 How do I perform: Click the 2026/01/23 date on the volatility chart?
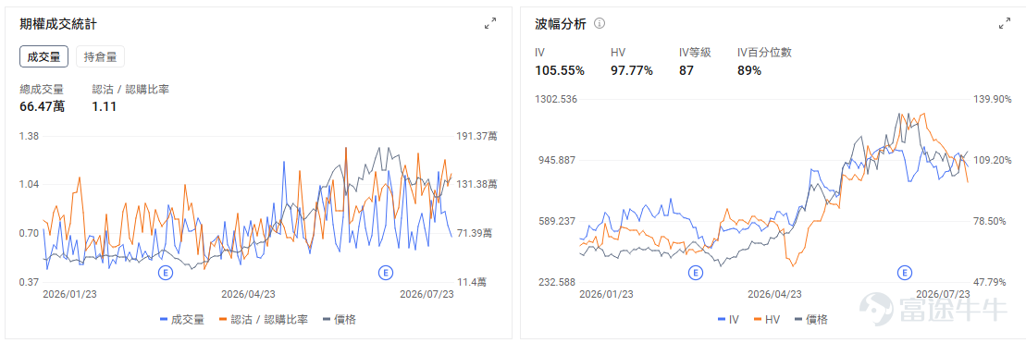[606, 294]
